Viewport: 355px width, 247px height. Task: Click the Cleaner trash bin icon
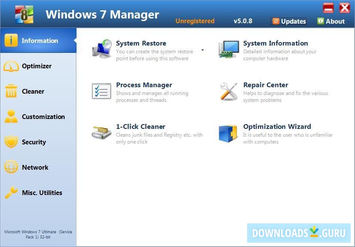(11, 91)
